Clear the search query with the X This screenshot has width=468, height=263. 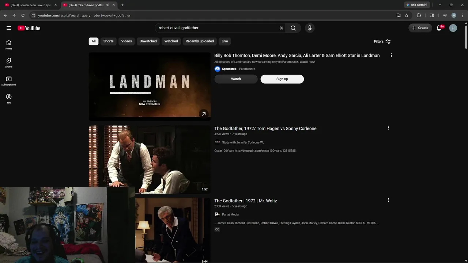(x=282, y=28)
